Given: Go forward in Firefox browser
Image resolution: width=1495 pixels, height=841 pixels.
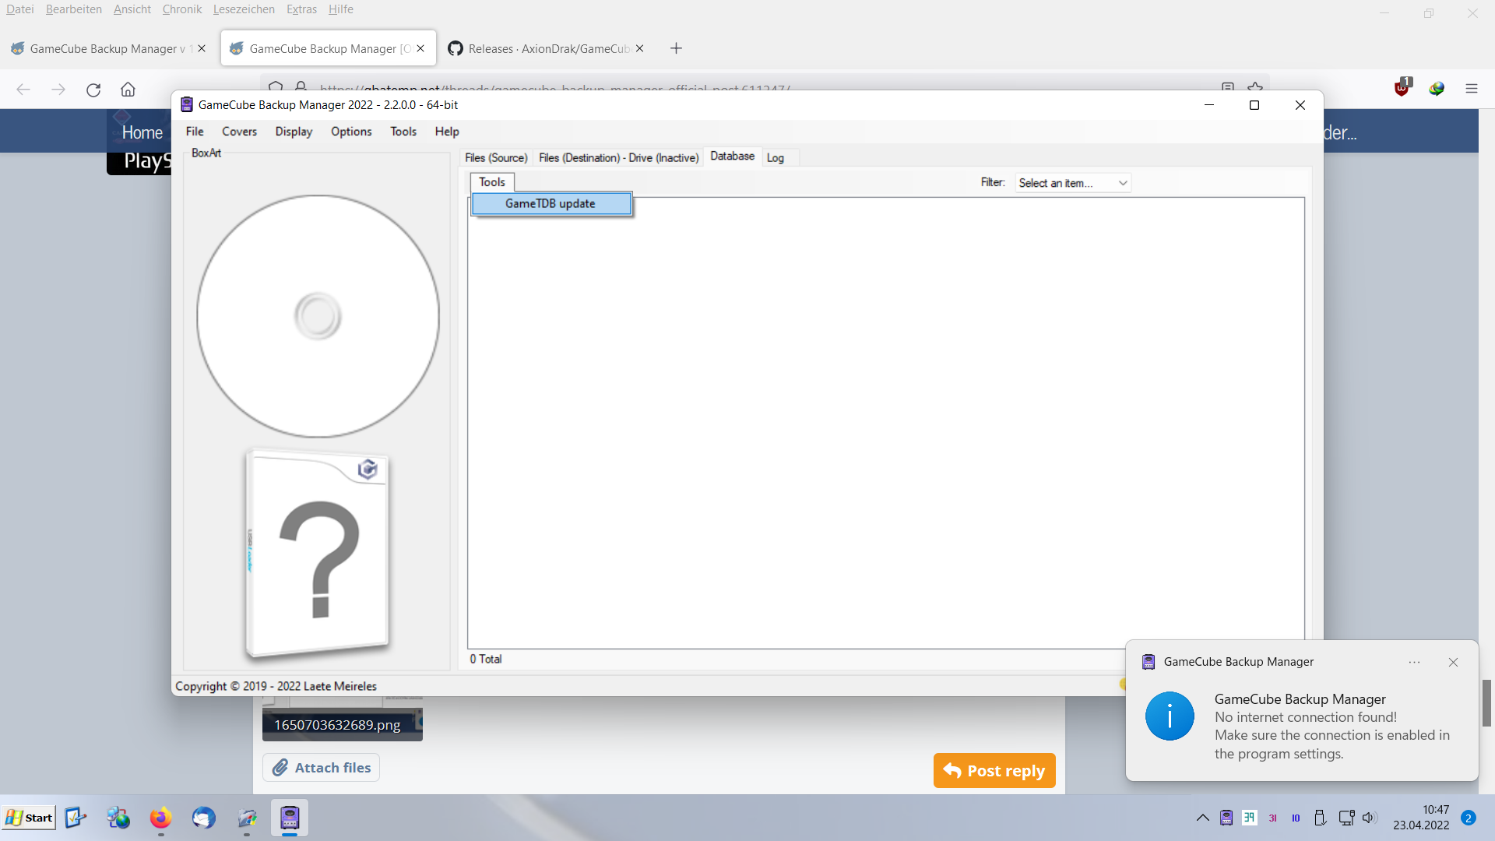Looking at the screenshot, I should 58,90.
